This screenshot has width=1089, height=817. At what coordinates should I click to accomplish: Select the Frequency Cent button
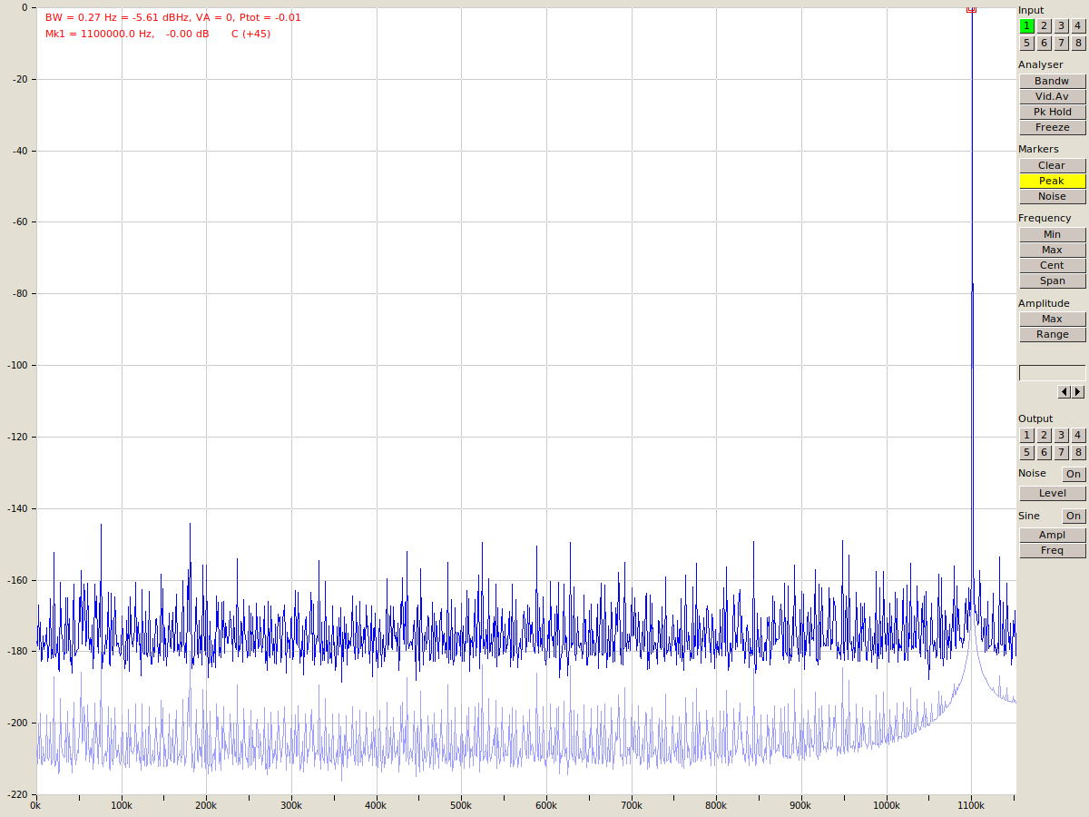click(1052, 265)
